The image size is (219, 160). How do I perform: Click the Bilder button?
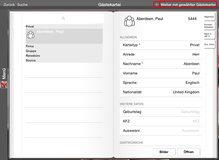[x=164, y=152]
